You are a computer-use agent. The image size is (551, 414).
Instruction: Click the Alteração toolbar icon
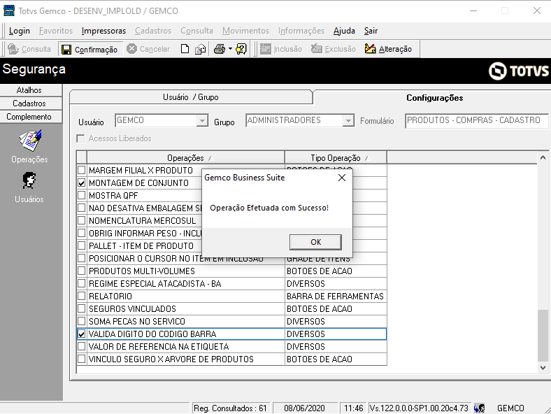click(370, 49)
